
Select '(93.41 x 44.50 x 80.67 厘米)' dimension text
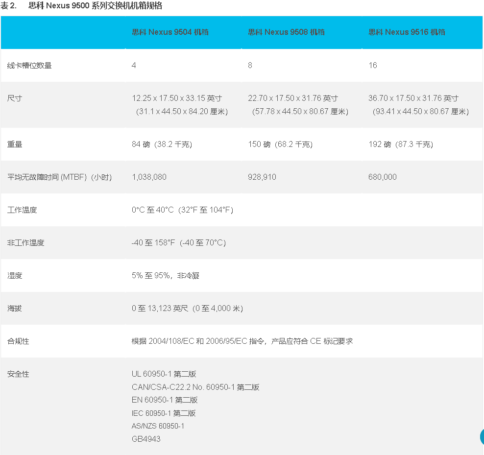click(x=420, y=112)
